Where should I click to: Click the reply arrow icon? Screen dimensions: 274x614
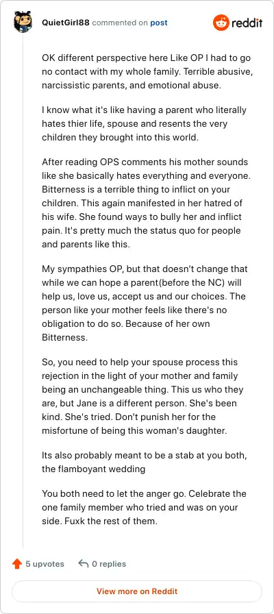point(83,564)
